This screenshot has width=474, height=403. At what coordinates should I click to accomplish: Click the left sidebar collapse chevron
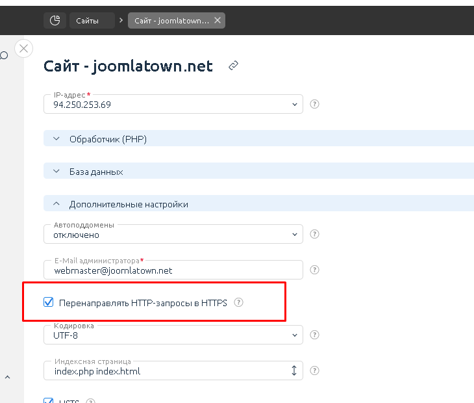point(8,377)
